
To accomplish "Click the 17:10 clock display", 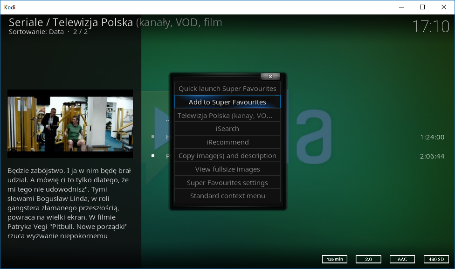I will tap(431, 27).
